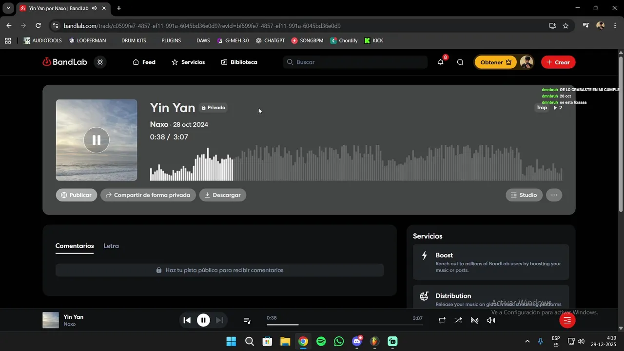Image resolution: width=624 pixels, height=351 pixels.
Task: Open the red playlist panel button
Action: [x=567, y=320]
